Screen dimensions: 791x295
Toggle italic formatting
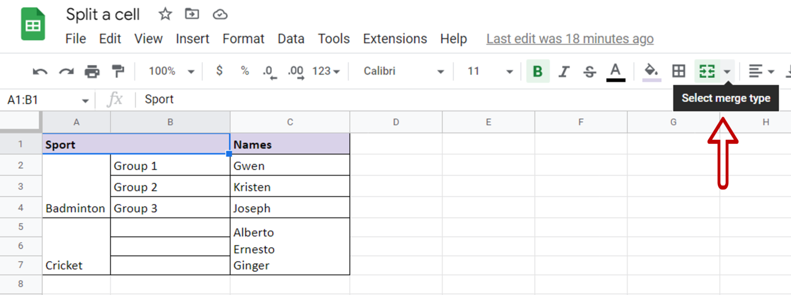click(x=564, y=71)
